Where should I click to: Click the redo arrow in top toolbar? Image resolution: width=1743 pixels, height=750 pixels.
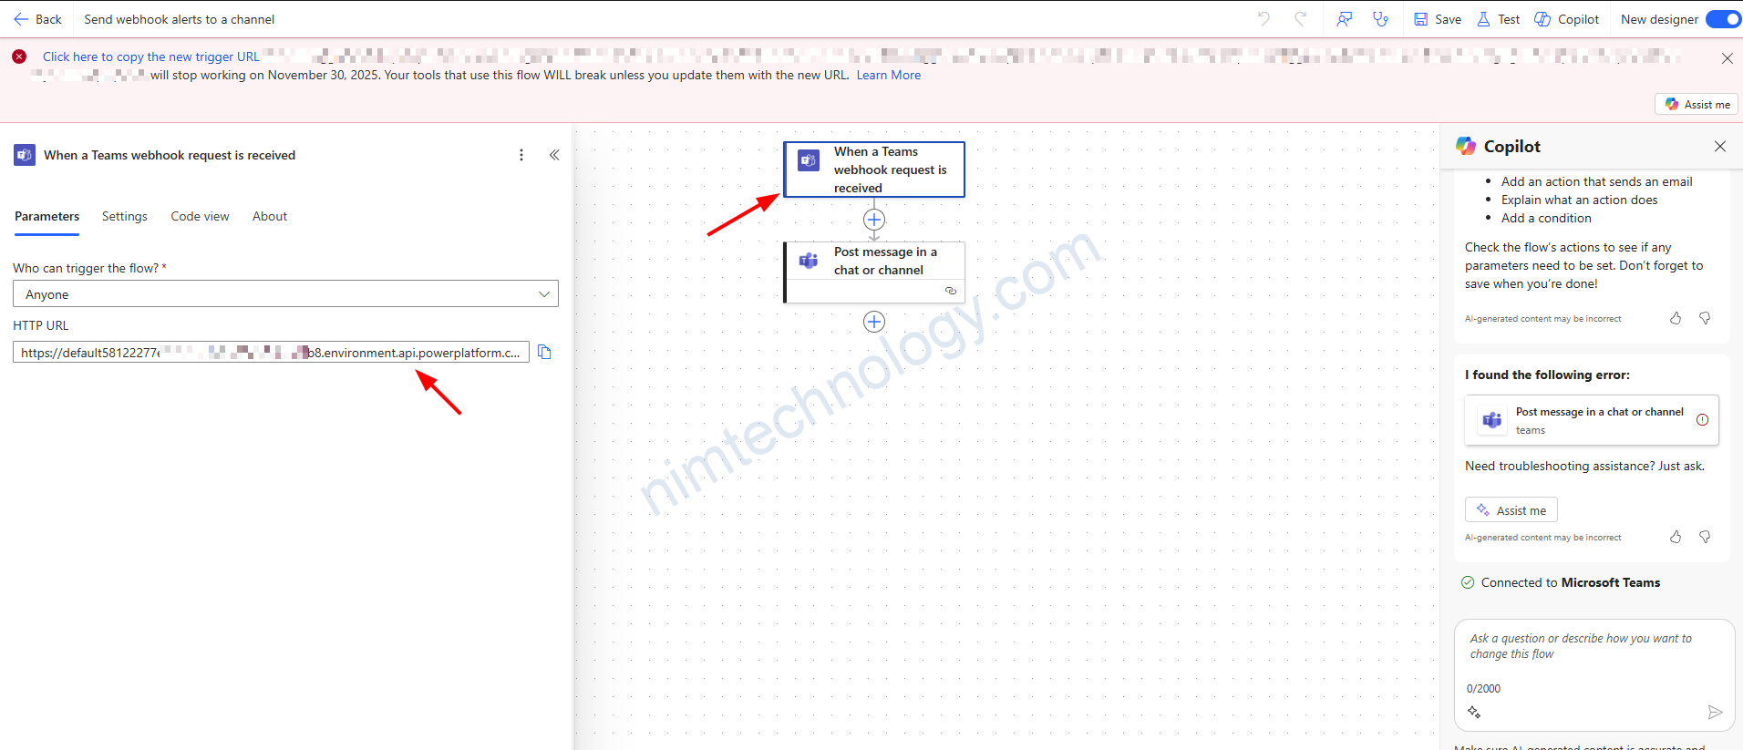point(1301,19)
